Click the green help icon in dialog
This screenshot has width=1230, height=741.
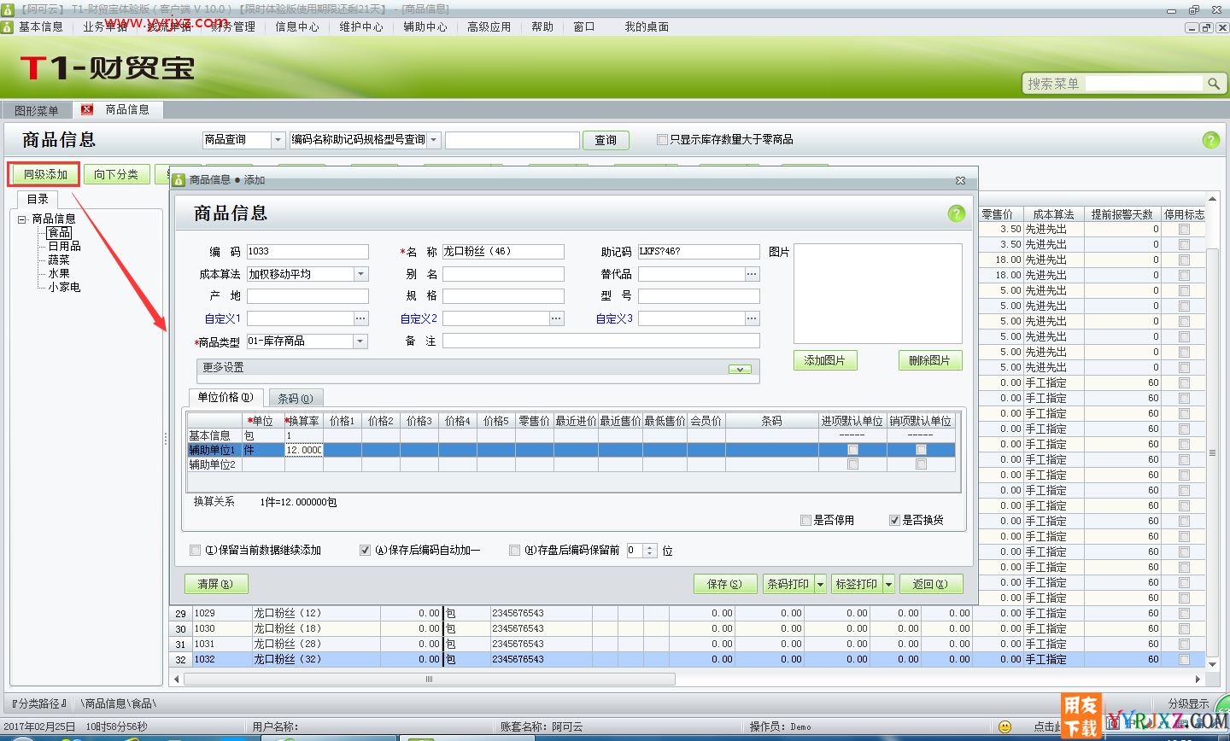[x=956, y=213]
